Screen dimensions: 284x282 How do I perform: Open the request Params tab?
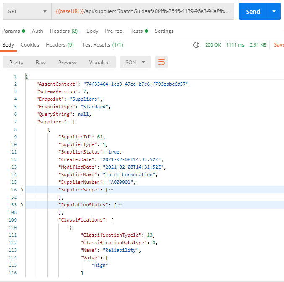(x=13, y=31)
